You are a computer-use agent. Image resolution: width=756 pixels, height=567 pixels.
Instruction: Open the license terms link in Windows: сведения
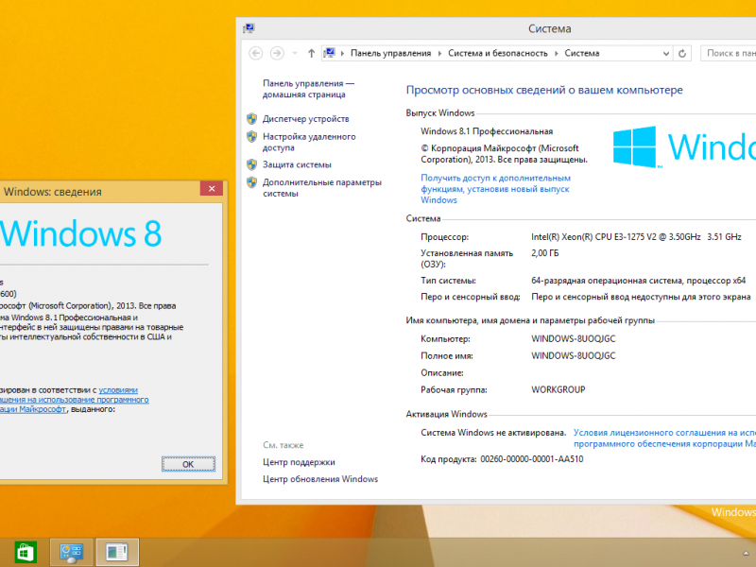pos(75,399)
